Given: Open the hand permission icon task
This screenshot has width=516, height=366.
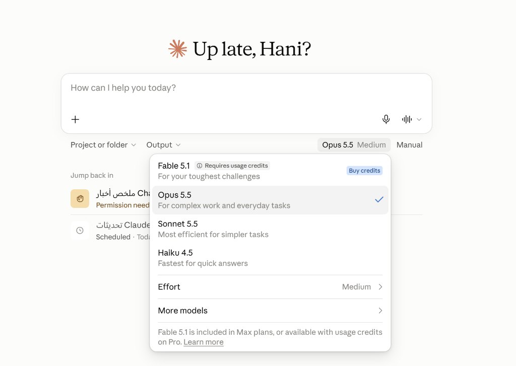Looking at the screenshot, I should tap(80, 199).
